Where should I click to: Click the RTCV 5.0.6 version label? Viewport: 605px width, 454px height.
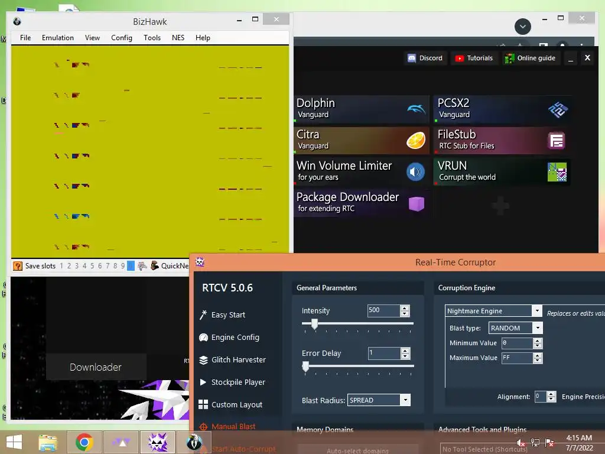pos(227,288)
